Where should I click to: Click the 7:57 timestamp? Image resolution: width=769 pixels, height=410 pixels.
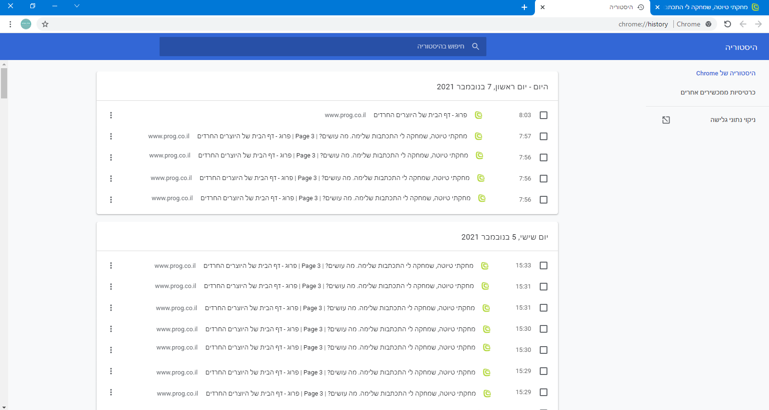(x=525, y=136)
